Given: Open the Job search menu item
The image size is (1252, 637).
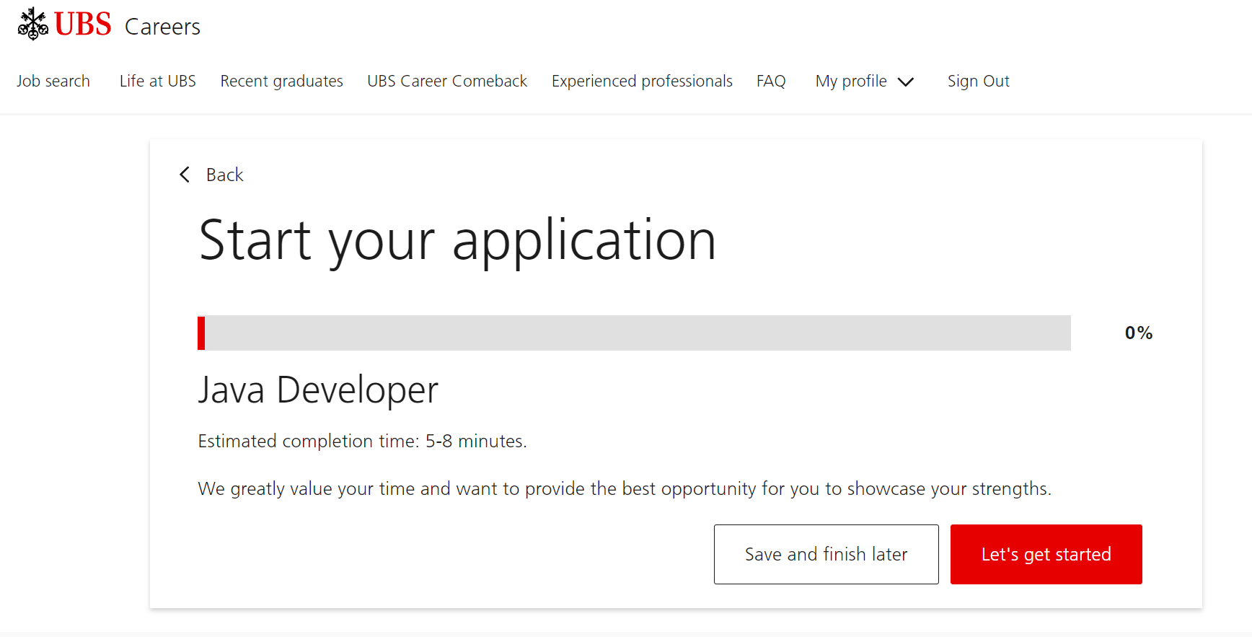Looking at the screenshot, I should click(x=53, y=81).
